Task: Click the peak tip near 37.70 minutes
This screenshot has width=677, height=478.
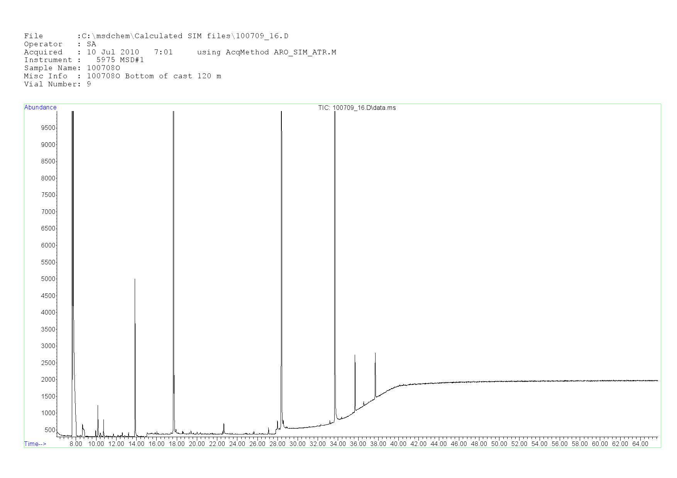Action: [x=375, y=353]
